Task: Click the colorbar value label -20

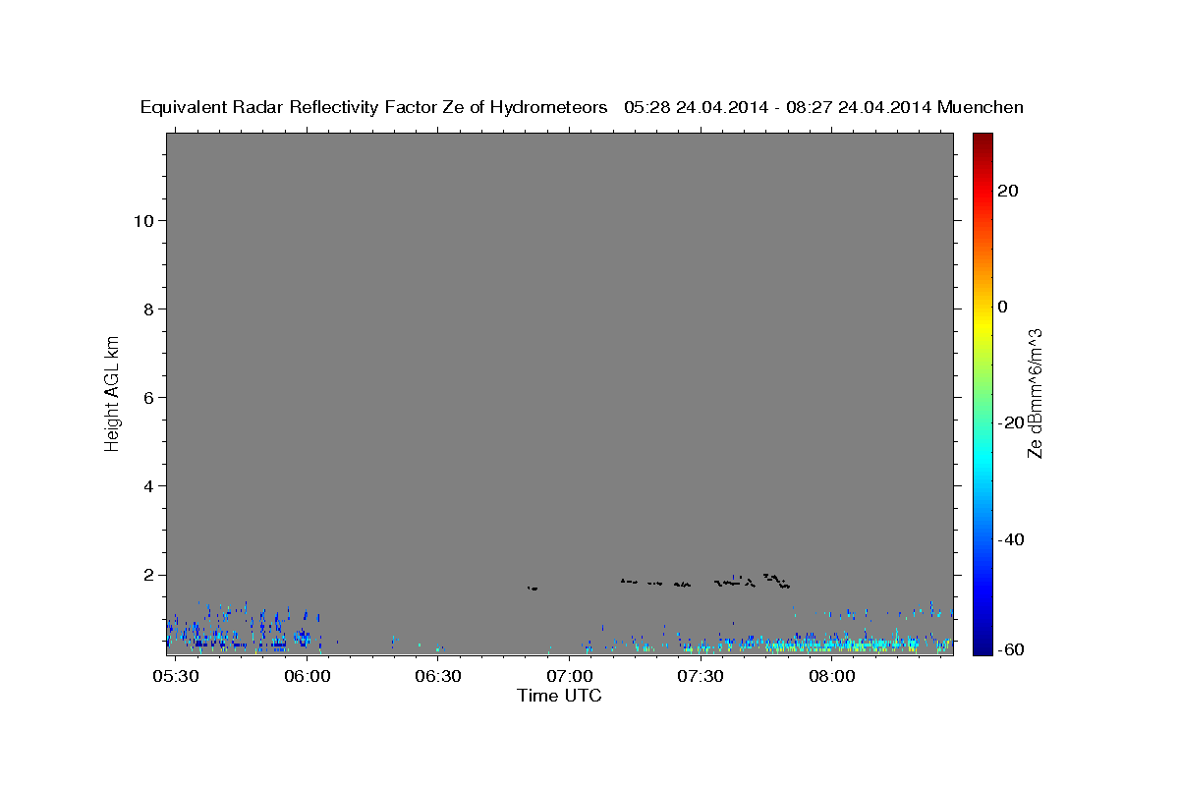Action: click(x=1009, y=422)
